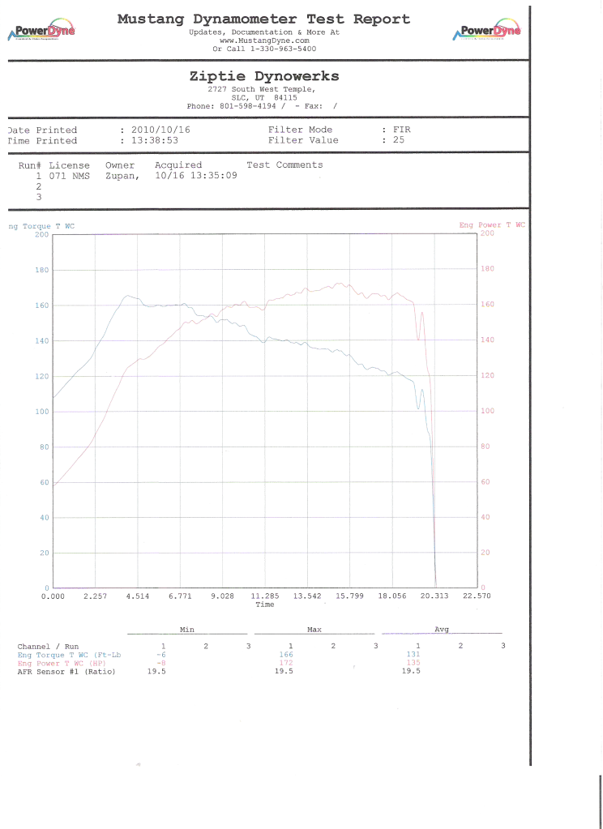Select the filter value '25'
603x829 pixels.
coord(398,140)
